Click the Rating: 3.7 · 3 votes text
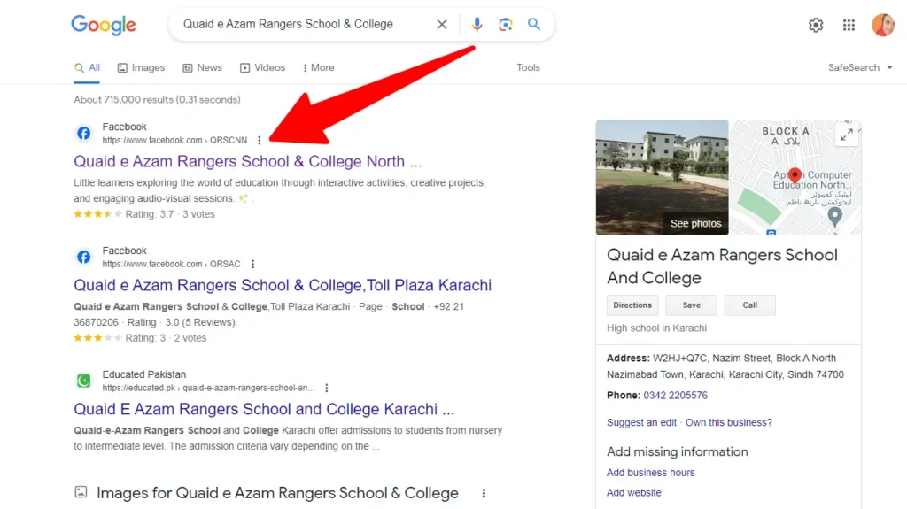 click(x=170, y=214)
